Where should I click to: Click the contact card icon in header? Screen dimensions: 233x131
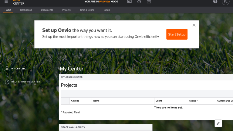[130, 2]
